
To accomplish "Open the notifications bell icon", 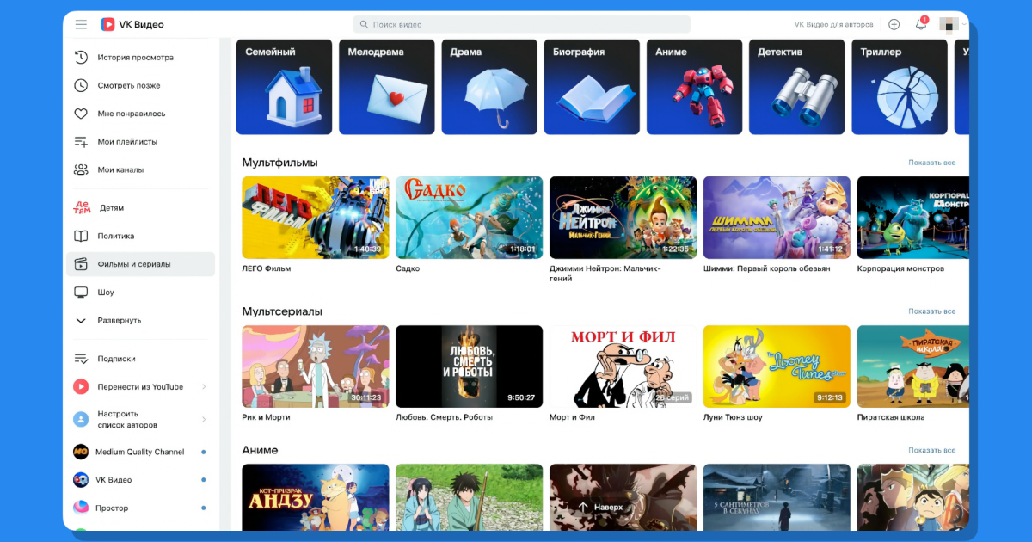I will tap(920, 25).
